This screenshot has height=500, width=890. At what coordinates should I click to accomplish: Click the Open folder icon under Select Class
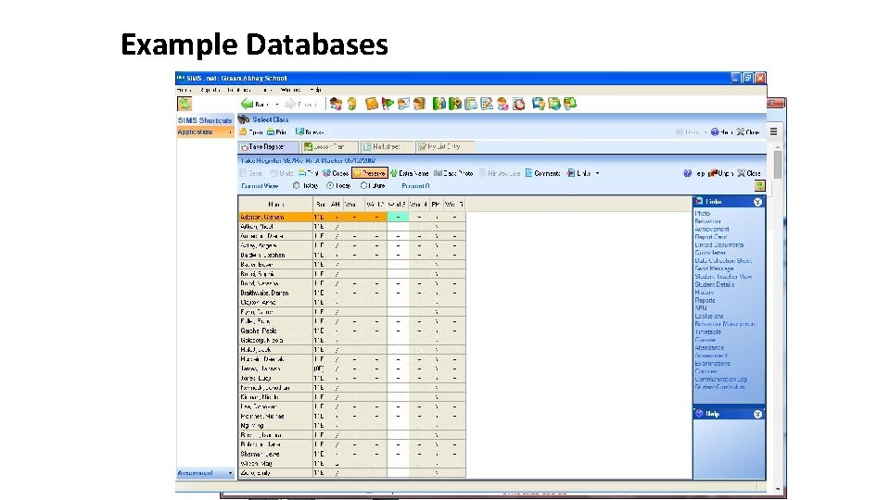(243, 131)
